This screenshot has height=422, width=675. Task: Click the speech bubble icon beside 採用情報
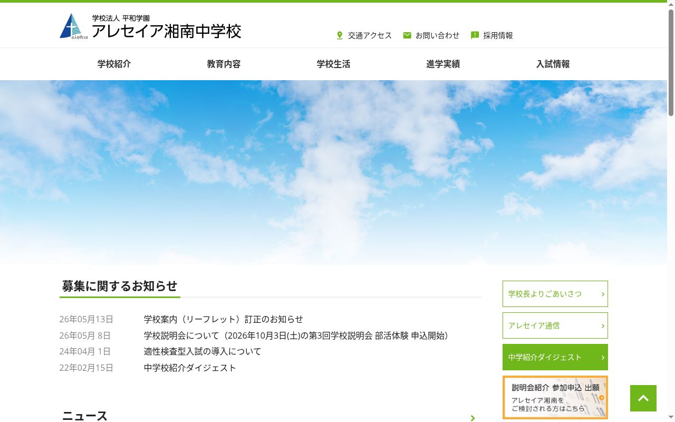point(475,35)
